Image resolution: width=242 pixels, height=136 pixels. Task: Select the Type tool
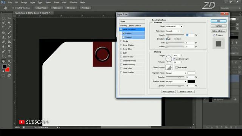coord(9,51)
